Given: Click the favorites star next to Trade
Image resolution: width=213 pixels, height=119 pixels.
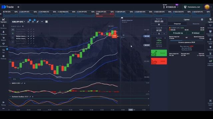Looking at the screenshot, I should point(18,7).
